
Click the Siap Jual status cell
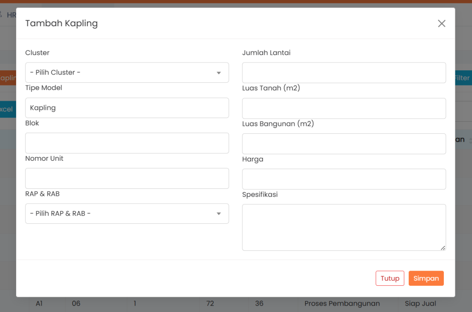420,303
